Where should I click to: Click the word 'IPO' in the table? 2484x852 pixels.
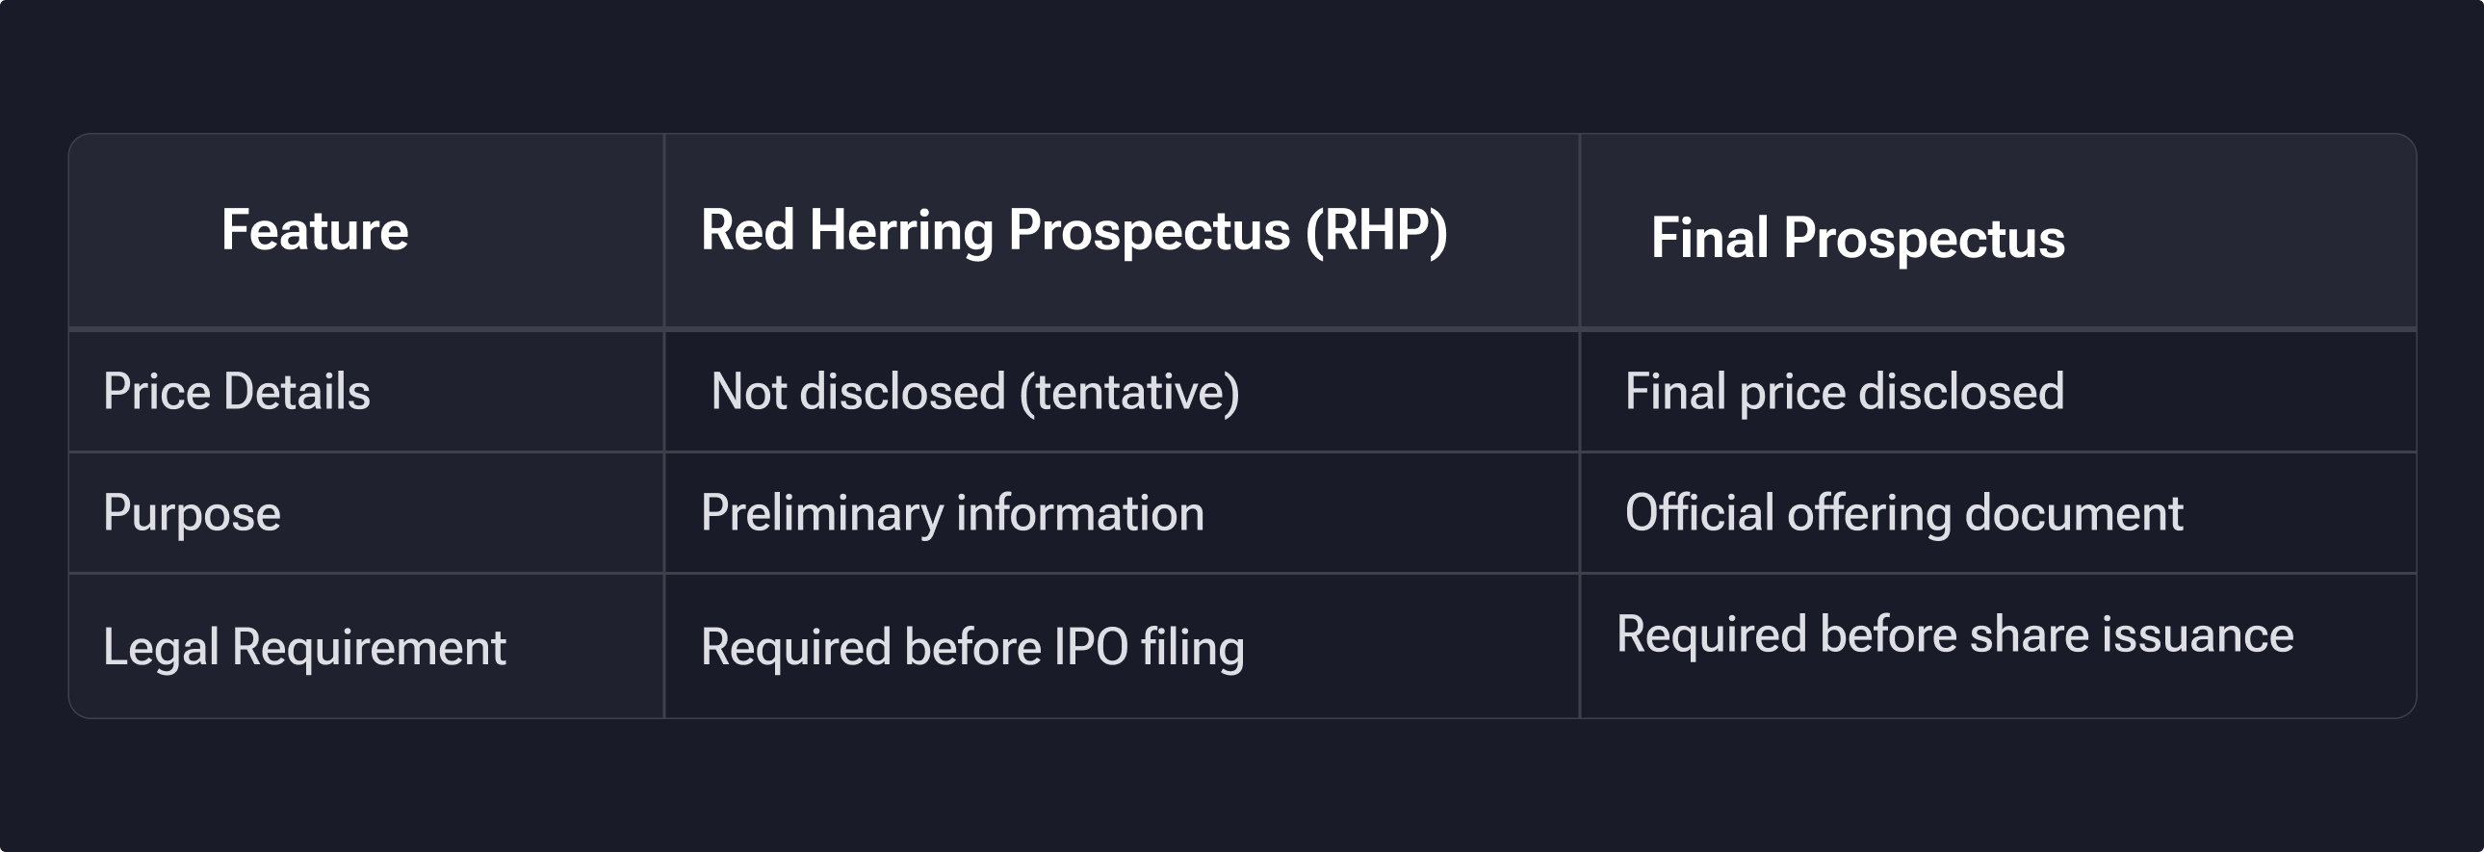coord(1091,647)
